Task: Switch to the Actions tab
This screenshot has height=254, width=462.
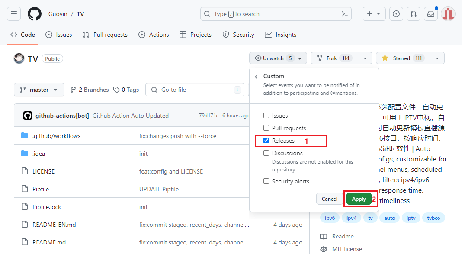Action: (154, 35)
